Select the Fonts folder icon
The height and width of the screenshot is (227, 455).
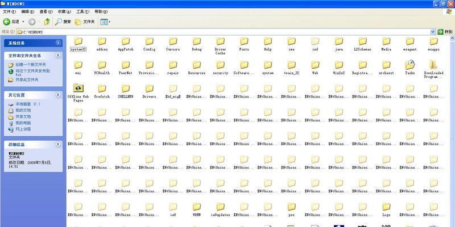(244, 41)
